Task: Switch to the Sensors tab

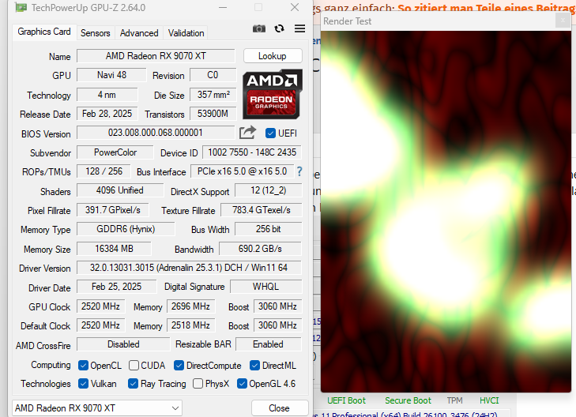Action: (x=96, y=33)
